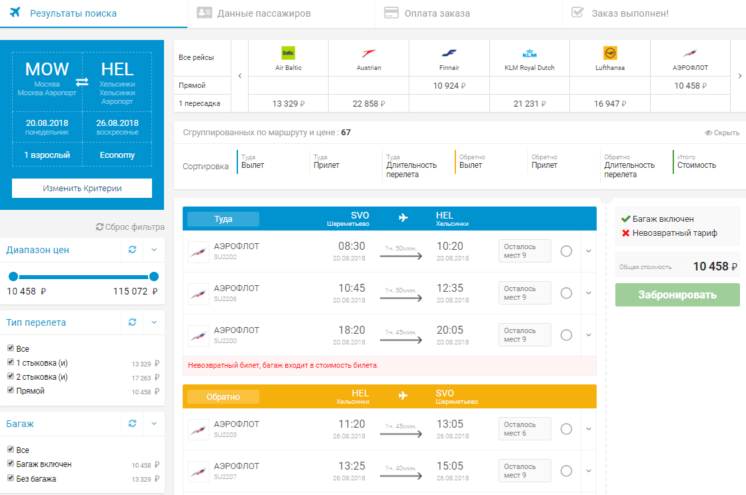Viewport: 746px width, 495px height.
Task: Click the eye icon beside Скрыть
Action: click(x=709, y=133)
